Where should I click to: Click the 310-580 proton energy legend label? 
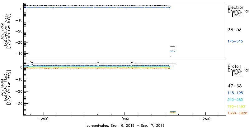(x=235, y=100)
